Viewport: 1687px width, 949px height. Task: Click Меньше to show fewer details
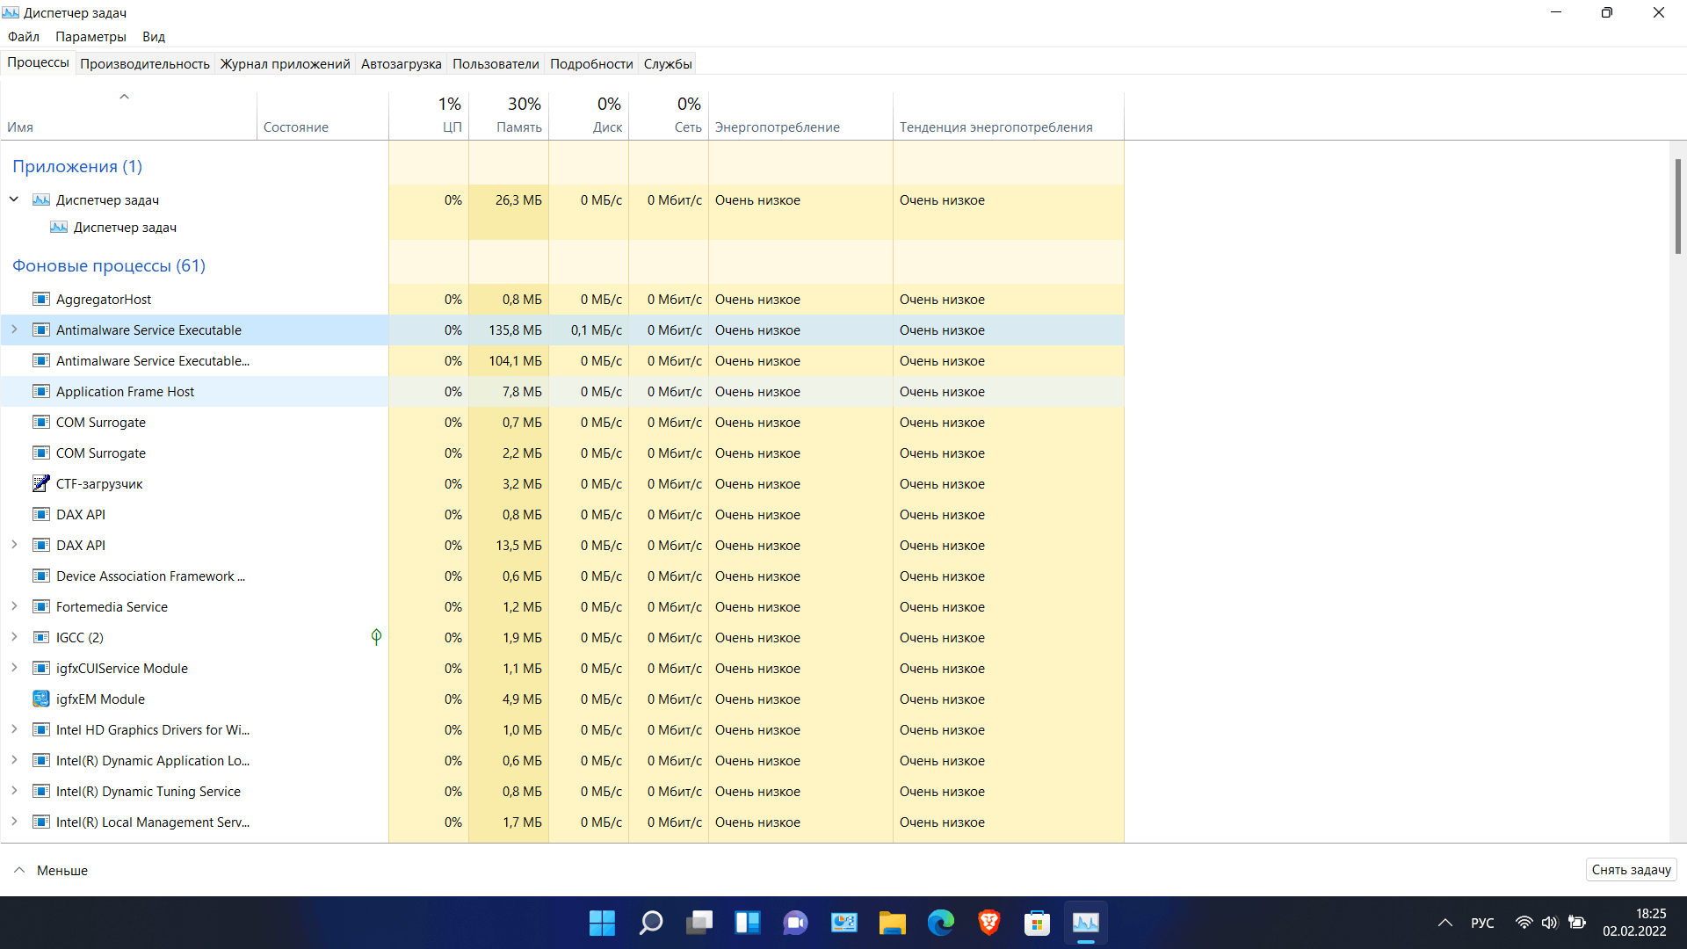[x=51, y=870]
